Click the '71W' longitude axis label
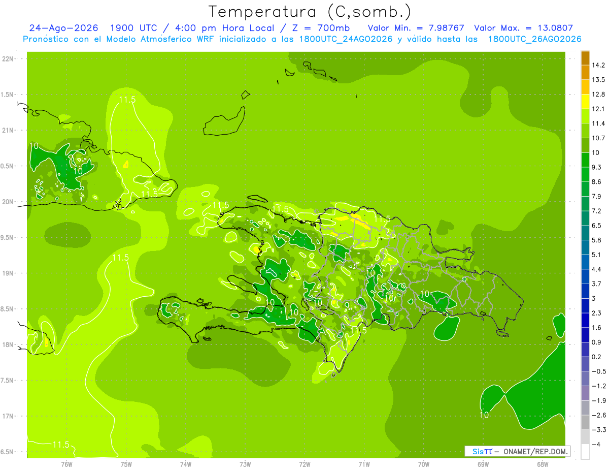 [364, 463]
